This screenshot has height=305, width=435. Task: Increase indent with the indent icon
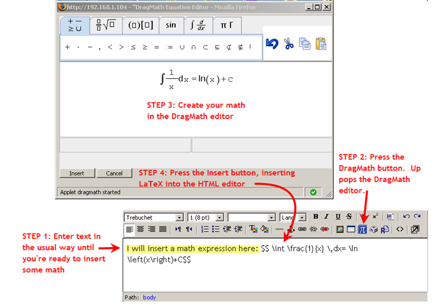coord(239,230)
